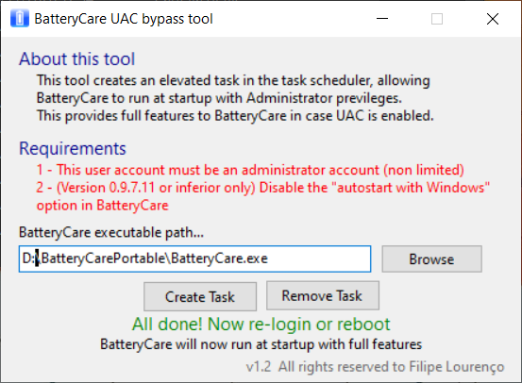Click the BatteryCare battery icon in title bar
This screenshot has height=383, width=522.
[20, 19]
